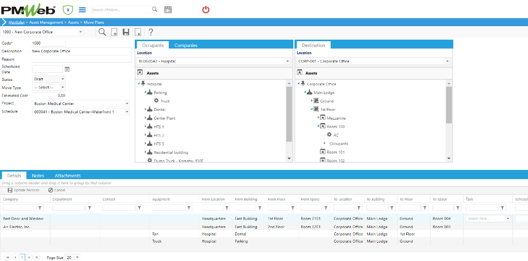Click the From Location filter icon

[x=227, y=208]
